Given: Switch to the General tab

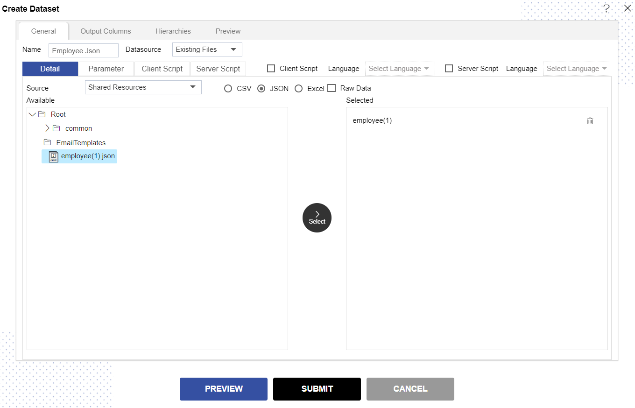Looking at the screenshot, I should click(x=43, y=31).
